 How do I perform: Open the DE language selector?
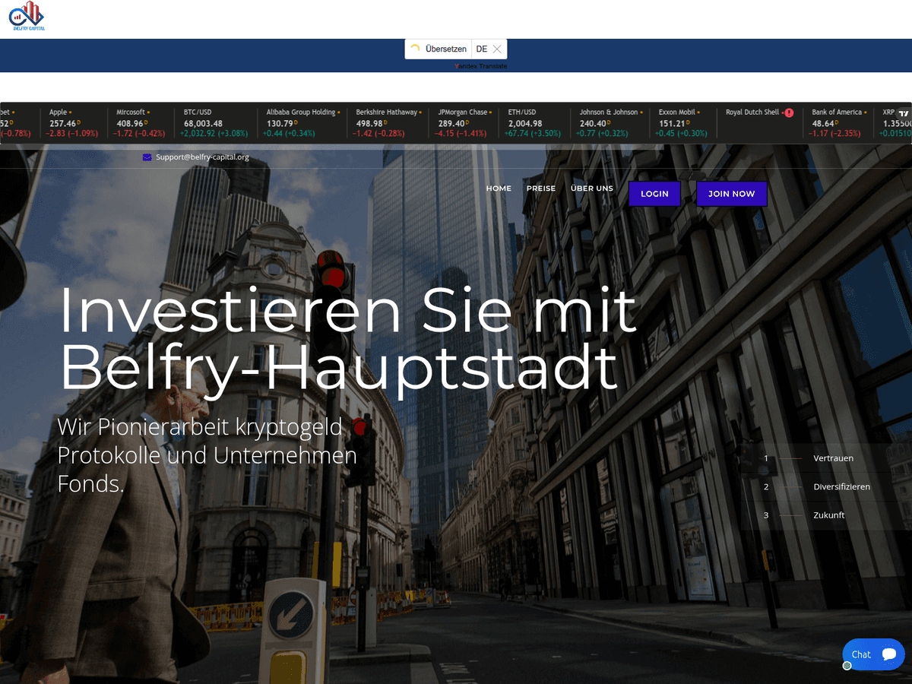(x=481, y=49)
